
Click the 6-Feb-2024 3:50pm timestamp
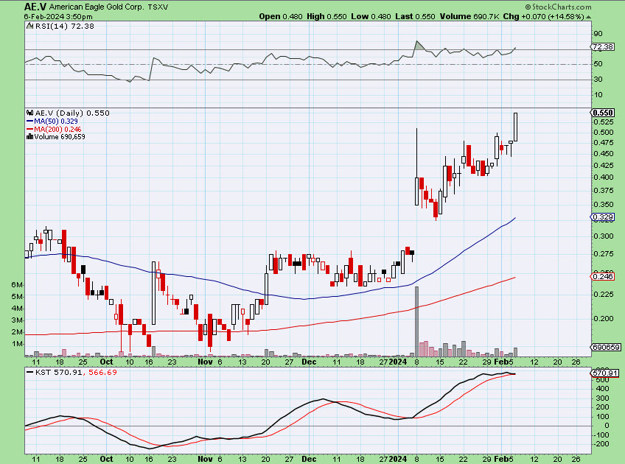(x=58, y=17)
